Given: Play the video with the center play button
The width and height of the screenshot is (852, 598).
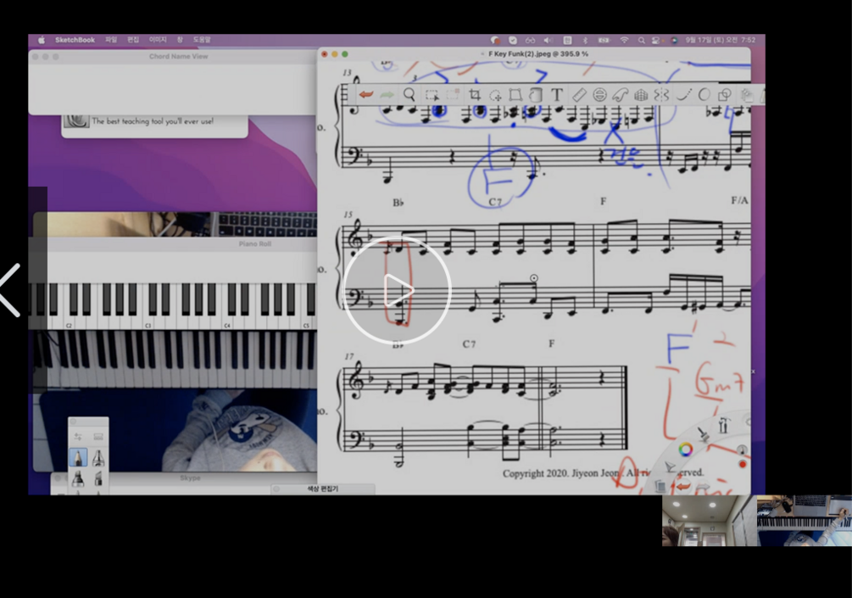Looking at the screenshot, I should tap(398, 290).
